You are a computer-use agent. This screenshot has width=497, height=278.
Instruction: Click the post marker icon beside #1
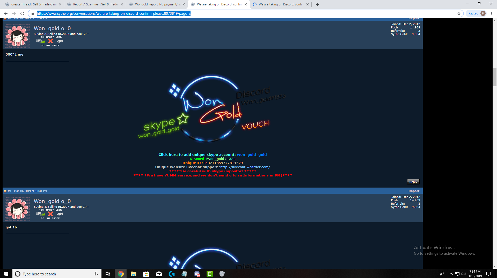(5, 191)
